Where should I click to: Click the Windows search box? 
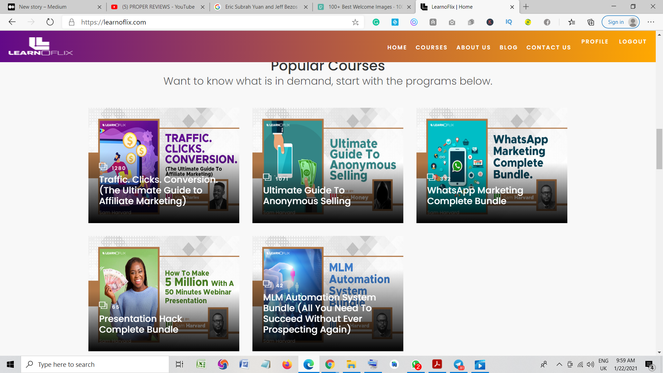click(95, 364)
